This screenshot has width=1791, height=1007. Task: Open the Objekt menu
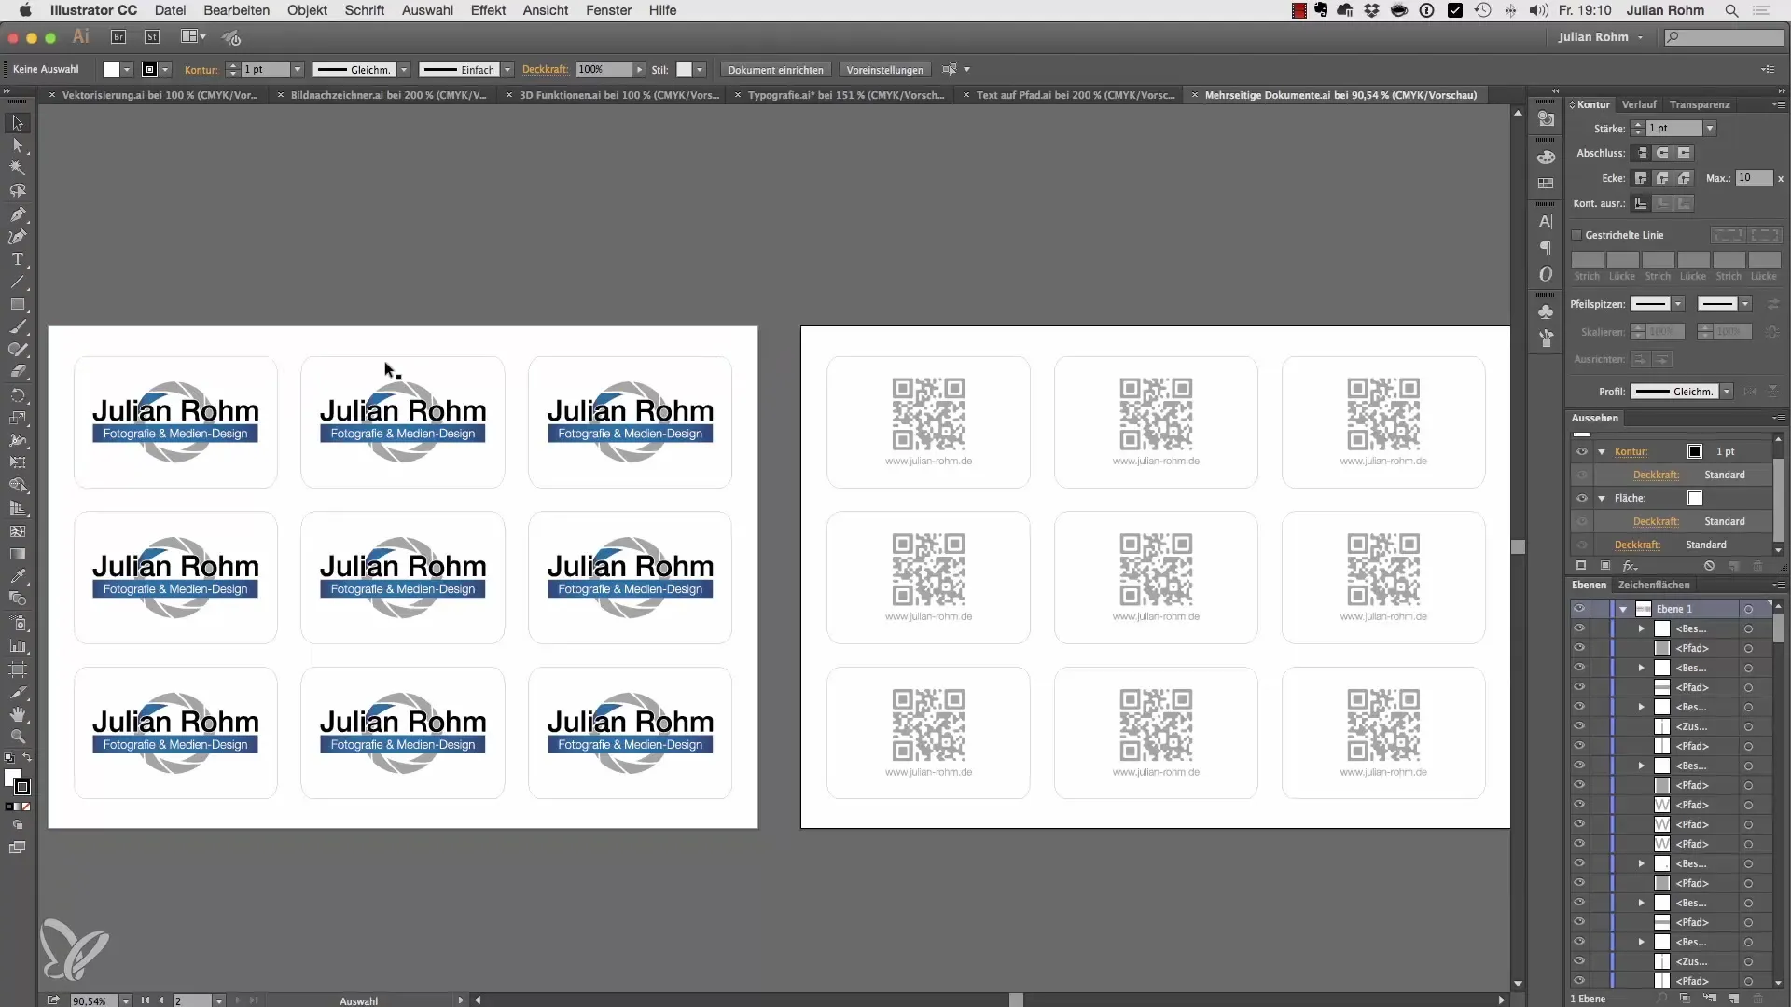[307, 10]
